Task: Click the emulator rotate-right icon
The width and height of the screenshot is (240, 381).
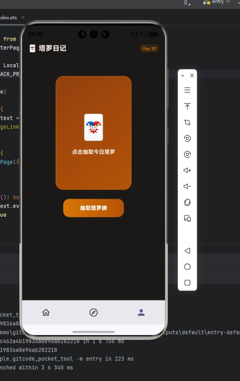Action: coord(188,154)
